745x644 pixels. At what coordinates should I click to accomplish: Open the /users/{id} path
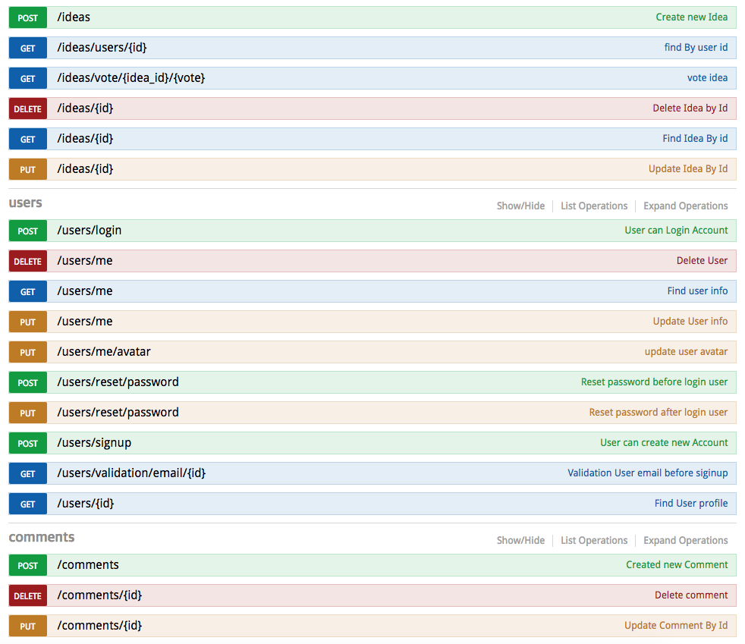86,504
